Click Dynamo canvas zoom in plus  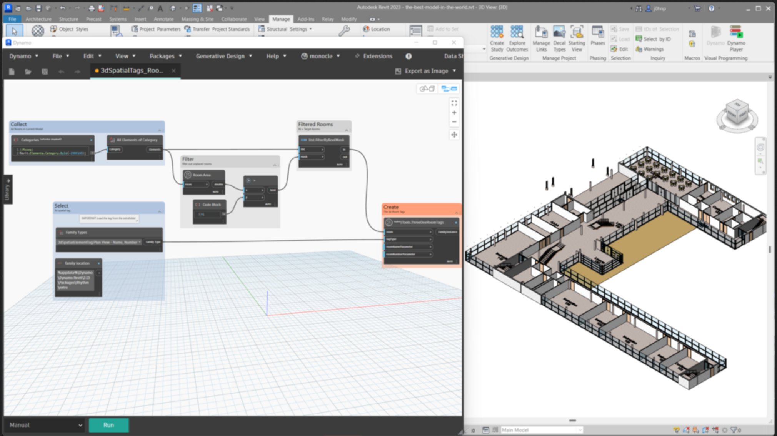pos(454,113)
